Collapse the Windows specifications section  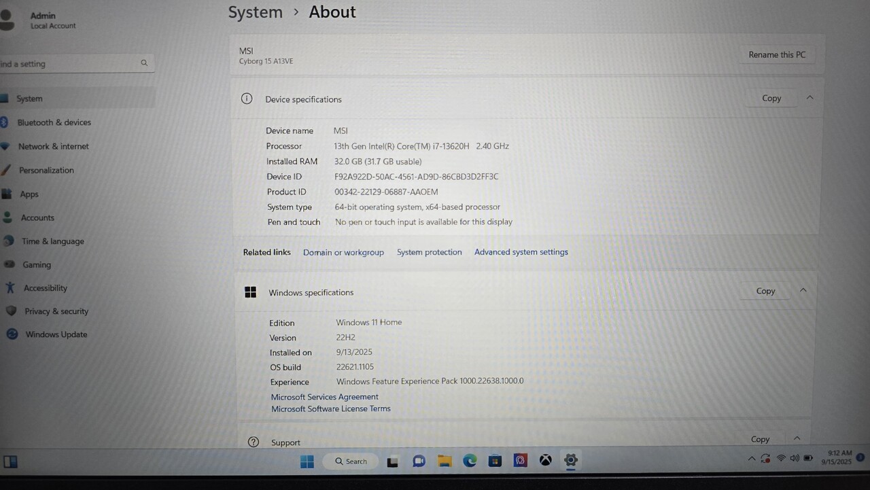click(x=803, y=291)
